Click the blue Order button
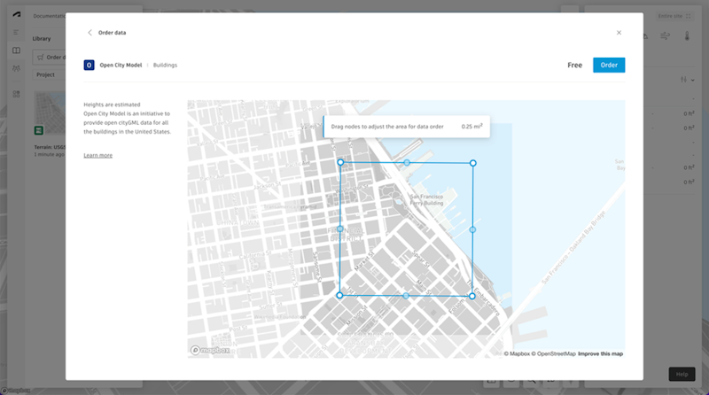This screenshot has width=709, height=395. click(x=609, y=65)
